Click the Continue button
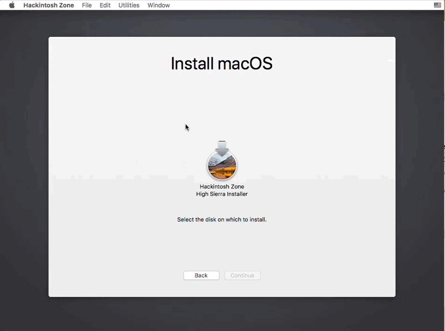This screenshot has width=445, height=331. (243, 276)
